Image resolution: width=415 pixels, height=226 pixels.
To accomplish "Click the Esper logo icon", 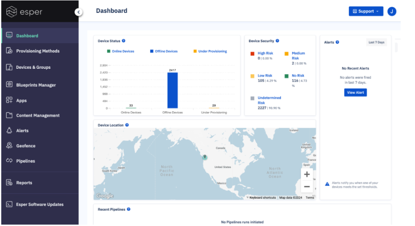I will (x=11, y=12).
